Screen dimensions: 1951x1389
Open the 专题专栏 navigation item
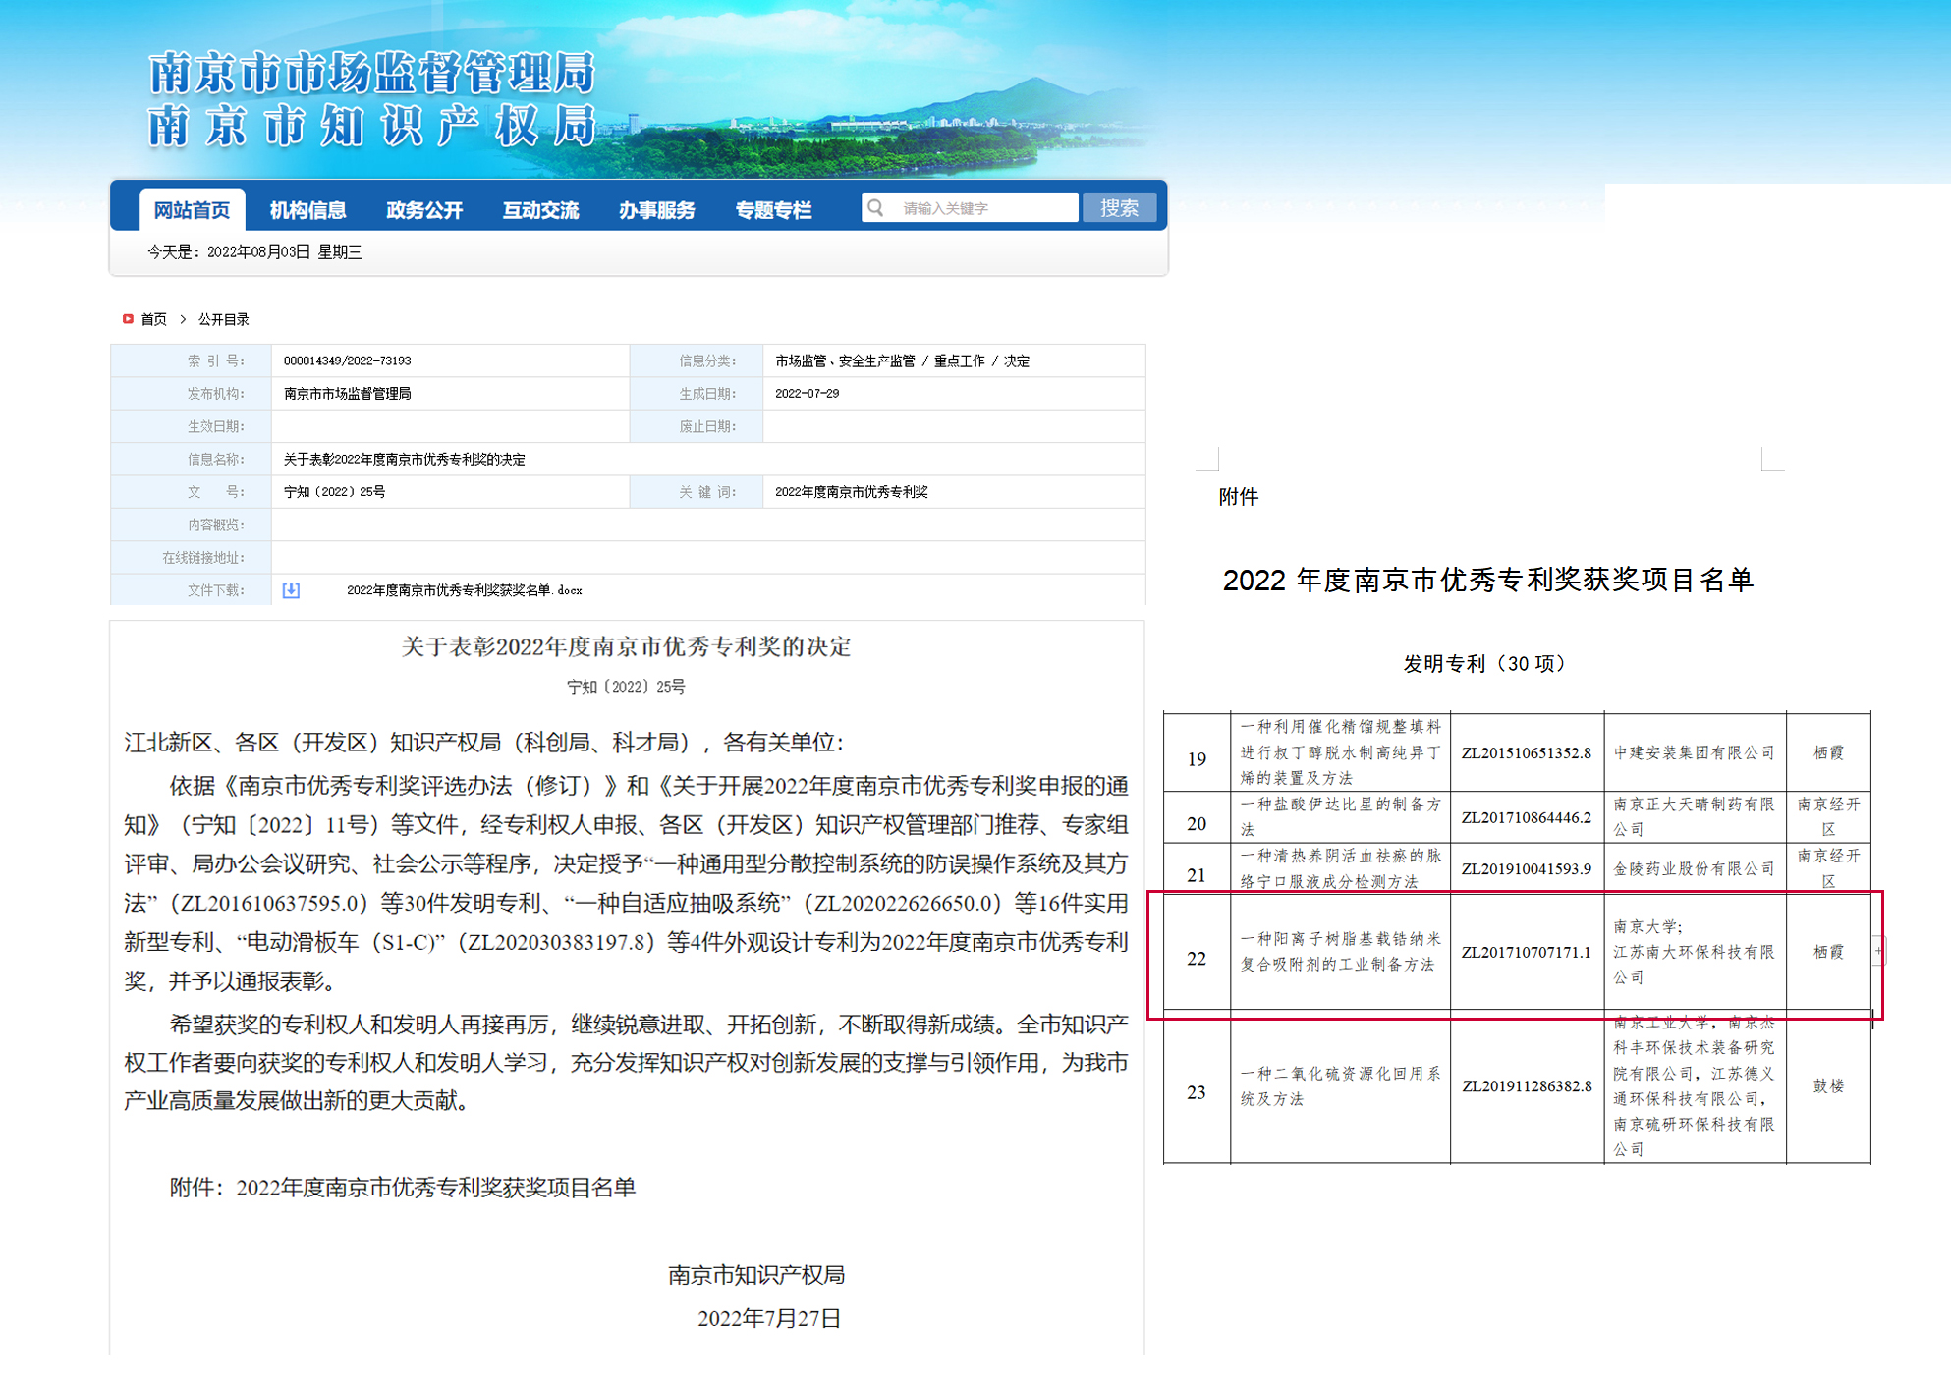(773, 209)
